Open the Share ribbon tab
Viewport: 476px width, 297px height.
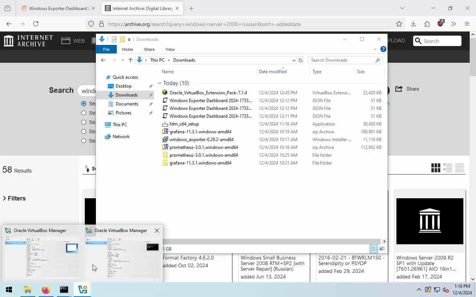[x=149, y=49]
